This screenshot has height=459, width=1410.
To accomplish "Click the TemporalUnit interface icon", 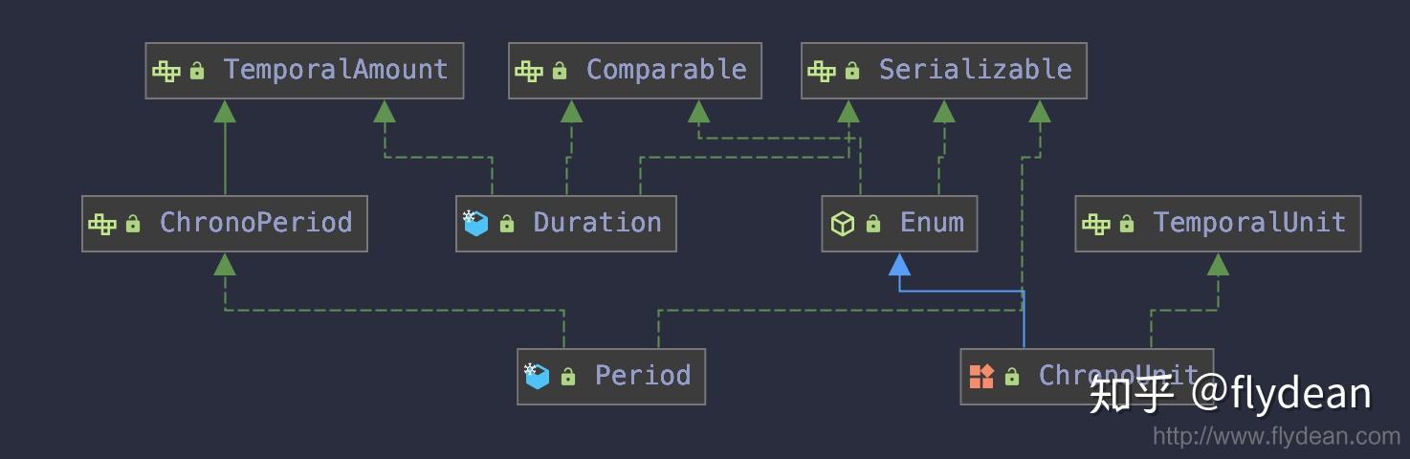I will click(x=1096, y=224).
